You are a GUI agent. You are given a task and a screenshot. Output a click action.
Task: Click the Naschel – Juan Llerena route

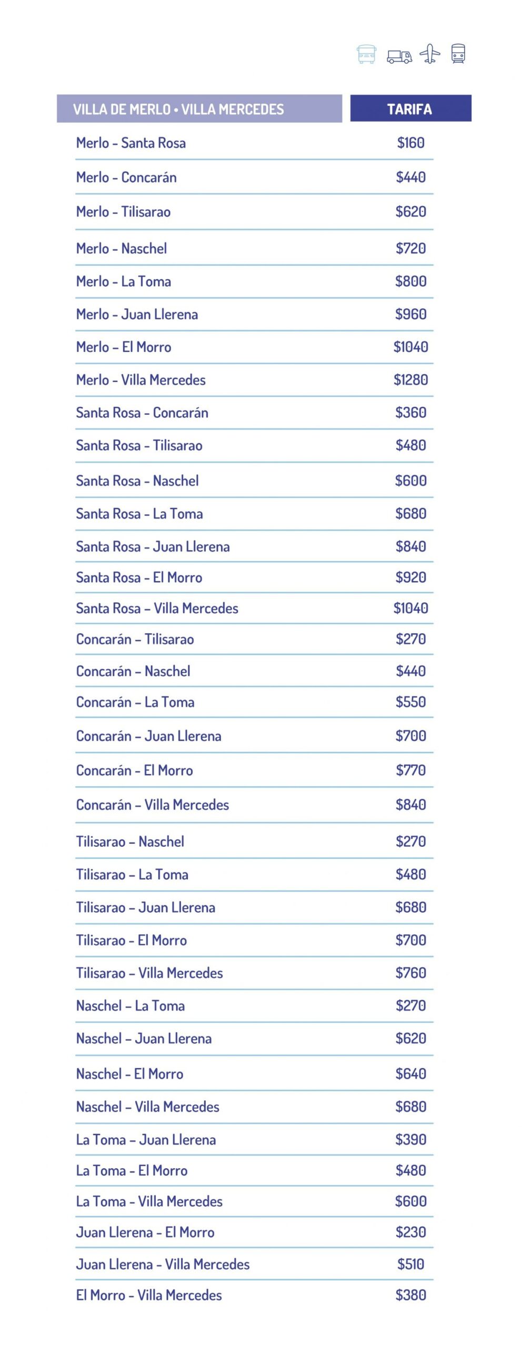[x=144, y=1039]
